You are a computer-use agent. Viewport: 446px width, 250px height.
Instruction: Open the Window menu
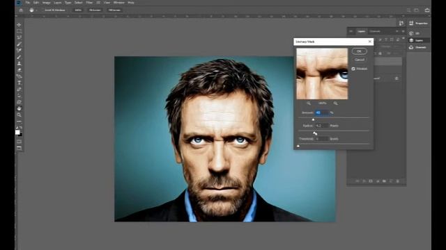119,3
